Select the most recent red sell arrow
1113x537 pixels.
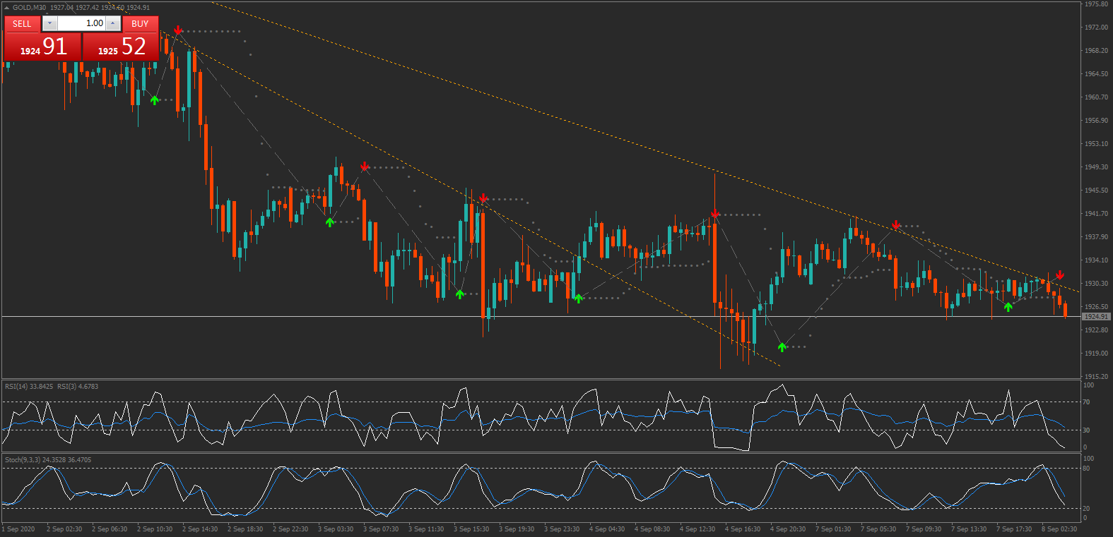tap(1059, 274)
